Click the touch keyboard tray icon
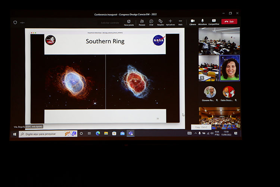 click(189, 133)
